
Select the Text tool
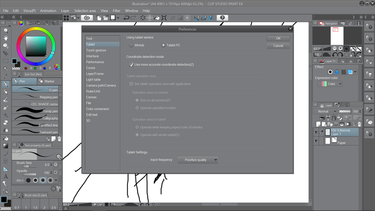coord(5,177)
